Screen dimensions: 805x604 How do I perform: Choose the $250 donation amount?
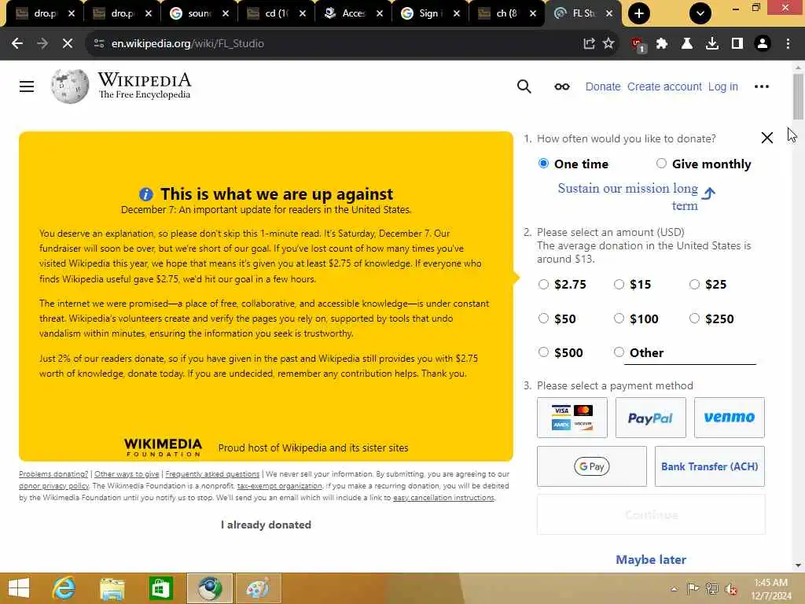694,319
